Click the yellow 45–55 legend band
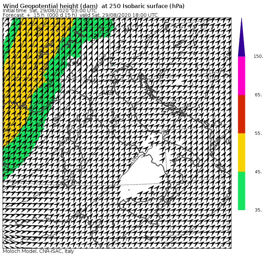The width and height of the screenshot is (266, 256). point(241,152)
